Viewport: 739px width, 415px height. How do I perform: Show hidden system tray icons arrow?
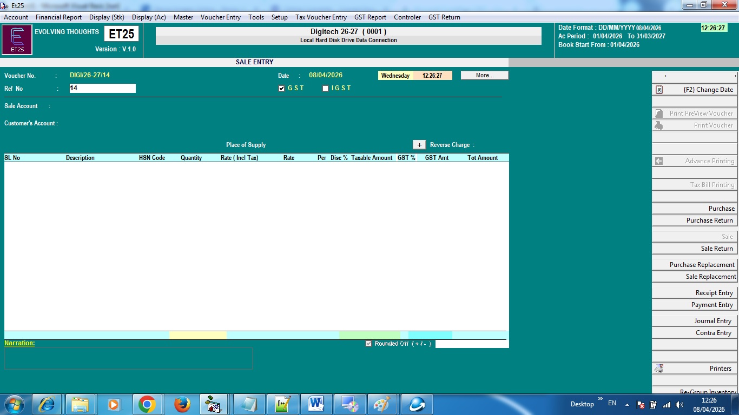pyautogui.click(x=627, y=404)
